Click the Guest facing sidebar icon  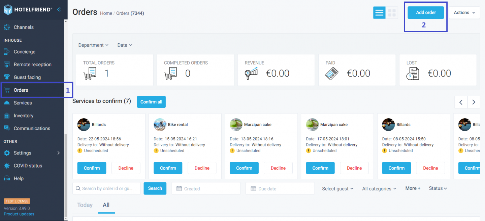6,77
